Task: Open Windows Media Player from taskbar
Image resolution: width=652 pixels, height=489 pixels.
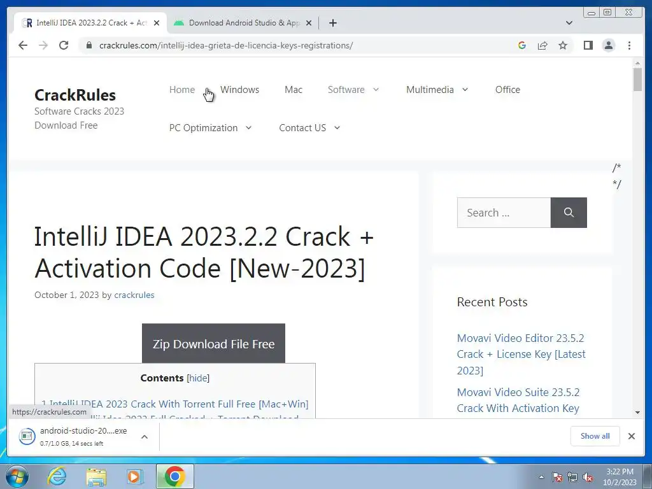Action: click(x=134, y=476)
